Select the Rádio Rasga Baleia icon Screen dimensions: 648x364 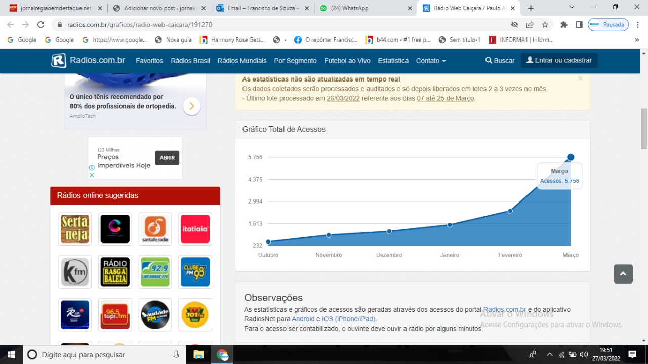(x=115, y=272)
